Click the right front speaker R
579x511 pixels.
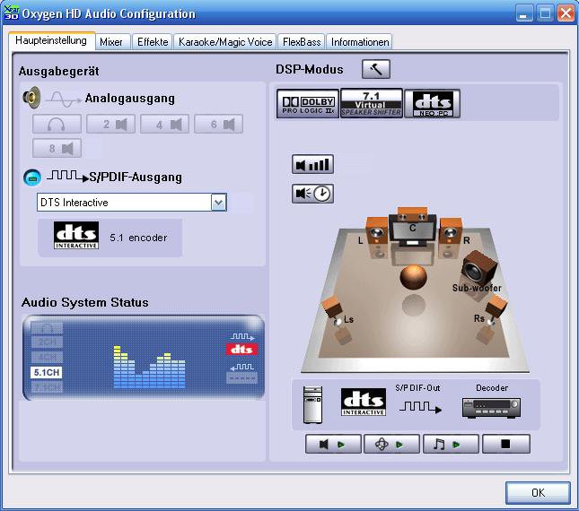(451, 231)
